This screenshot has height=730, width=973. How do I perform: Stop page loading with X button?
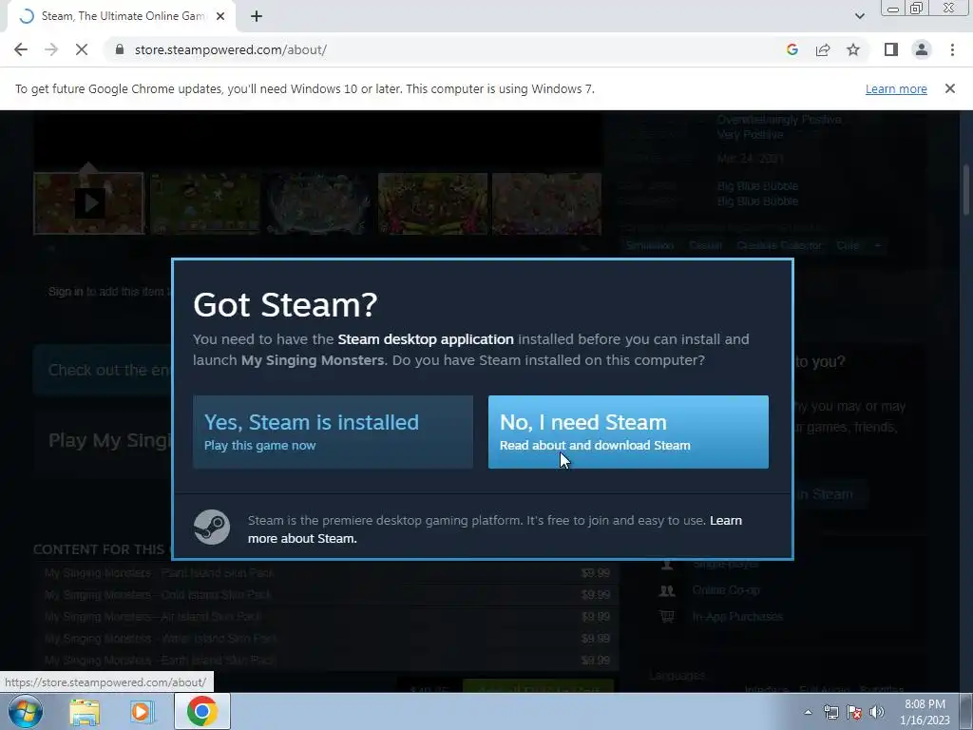click(82, 49)
